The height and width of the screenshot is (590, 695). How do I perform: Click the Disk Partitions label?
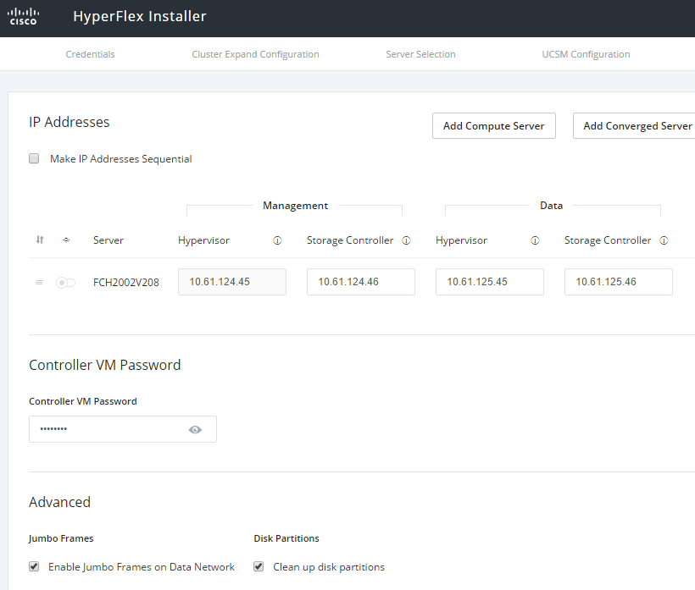pyautogui.click(x=286, y=538)
